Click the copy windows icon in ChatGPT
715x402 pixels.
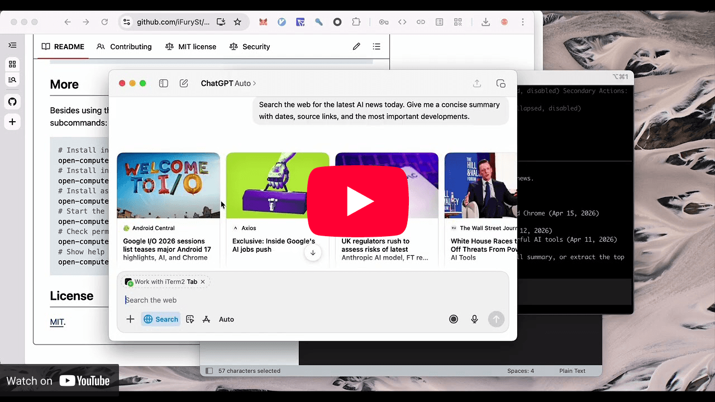click(501, 83)
